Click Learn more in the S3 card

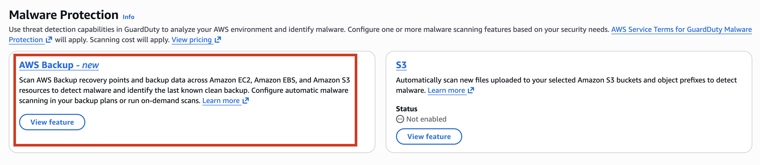(446, 90)
